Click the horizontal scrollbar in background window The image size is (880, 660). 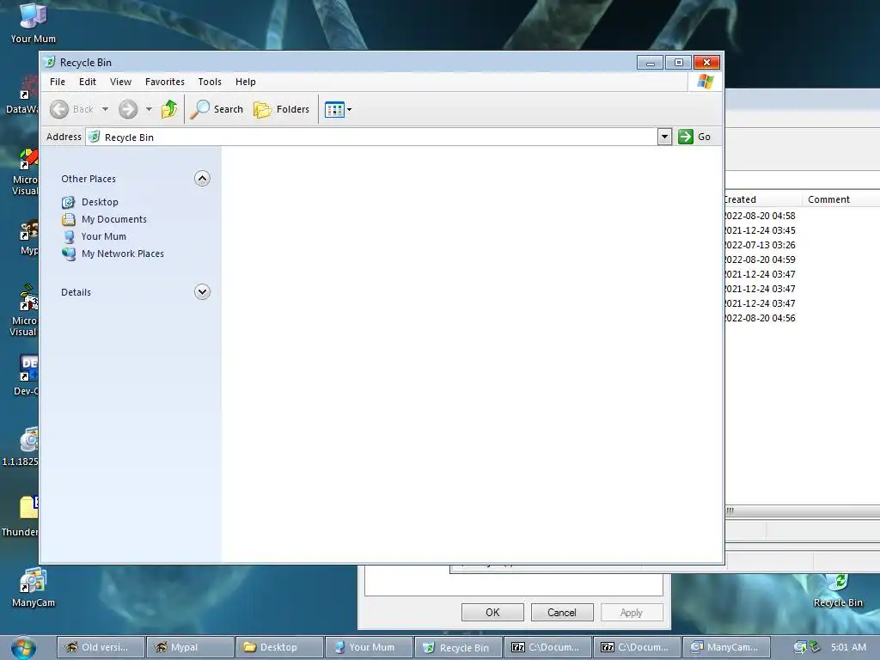click(803, 510)
